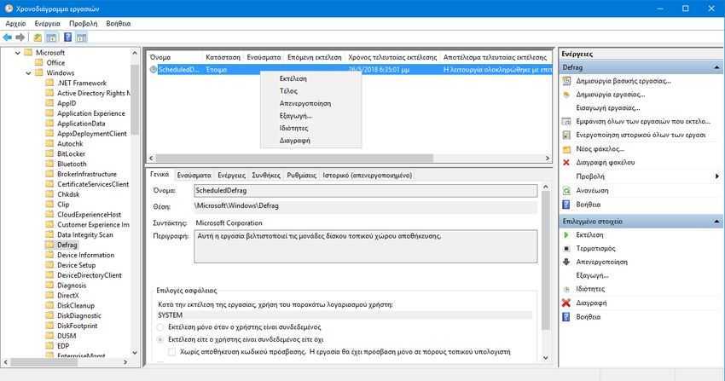The height and width of the screenshot is (381, 725).
Task: Click the Task Scheduler title bar clock icon
Action: [9, 9]
